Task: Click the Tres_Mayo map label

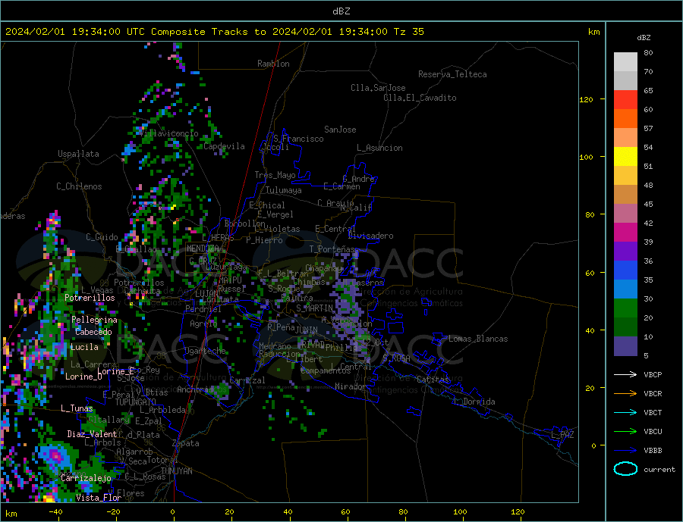Action: click(x=275, y=175)
